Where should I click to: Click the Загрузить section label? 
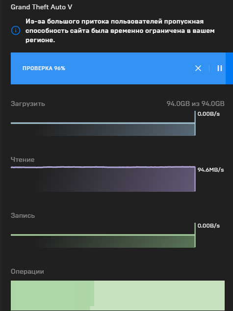coord(28,104)
